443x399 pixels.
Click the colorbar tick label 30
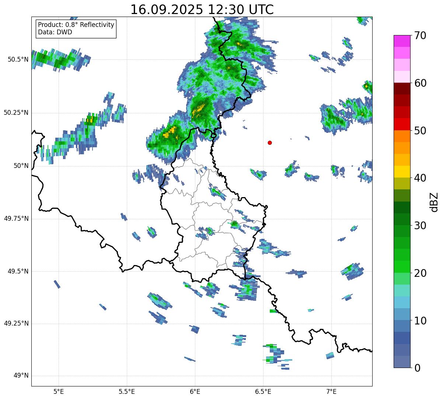(x=420, y=226)
